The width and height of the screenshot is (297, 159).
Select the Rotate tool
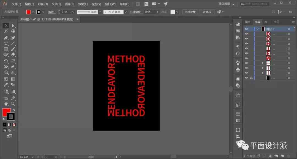click(x=6, y=61)
